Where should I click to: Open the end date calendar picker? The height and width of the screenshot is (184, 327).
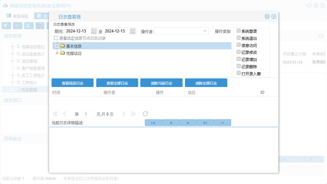point(133,31)
